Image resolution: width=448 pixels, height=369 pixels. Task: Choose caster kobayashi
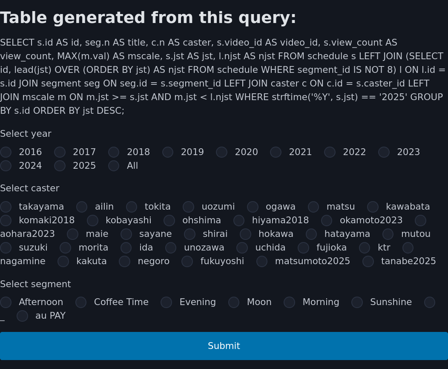pyautogui.click(x=92, y=220)
